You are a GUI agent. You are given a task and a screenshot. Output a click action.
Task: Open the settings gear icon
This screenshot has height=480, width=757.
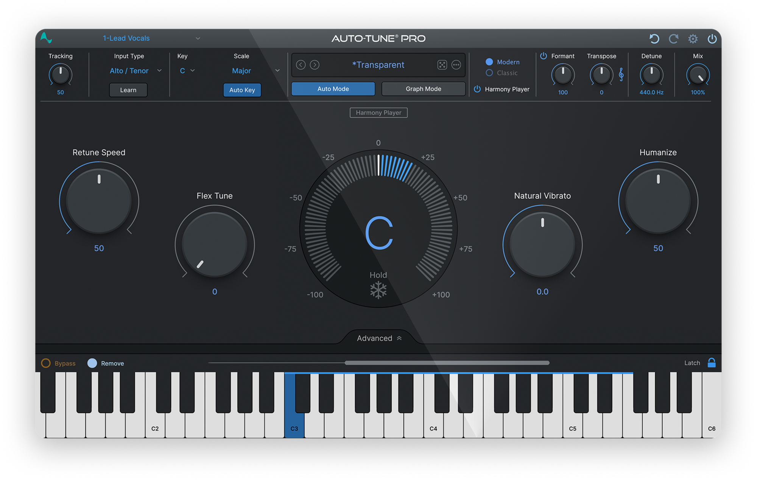pos(693,39)
